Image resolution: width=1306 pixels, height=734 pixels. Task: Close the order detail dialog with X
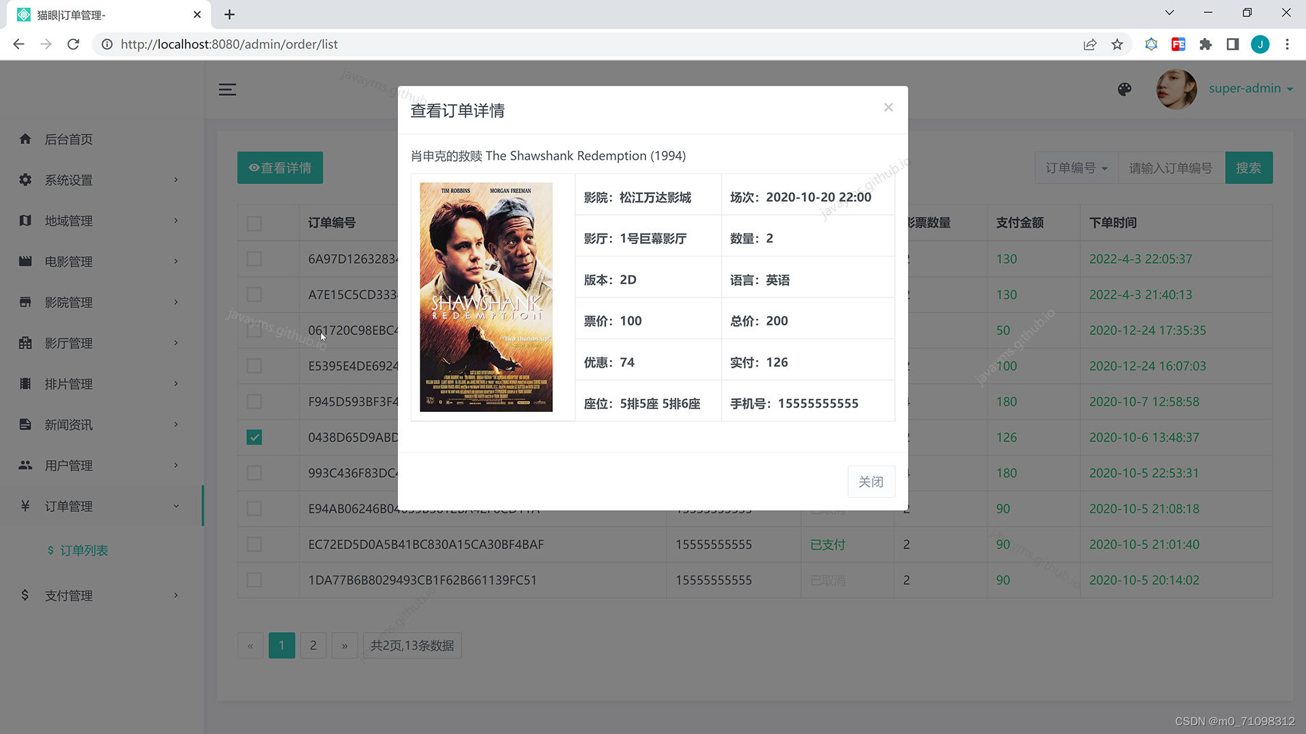point(888,107)
